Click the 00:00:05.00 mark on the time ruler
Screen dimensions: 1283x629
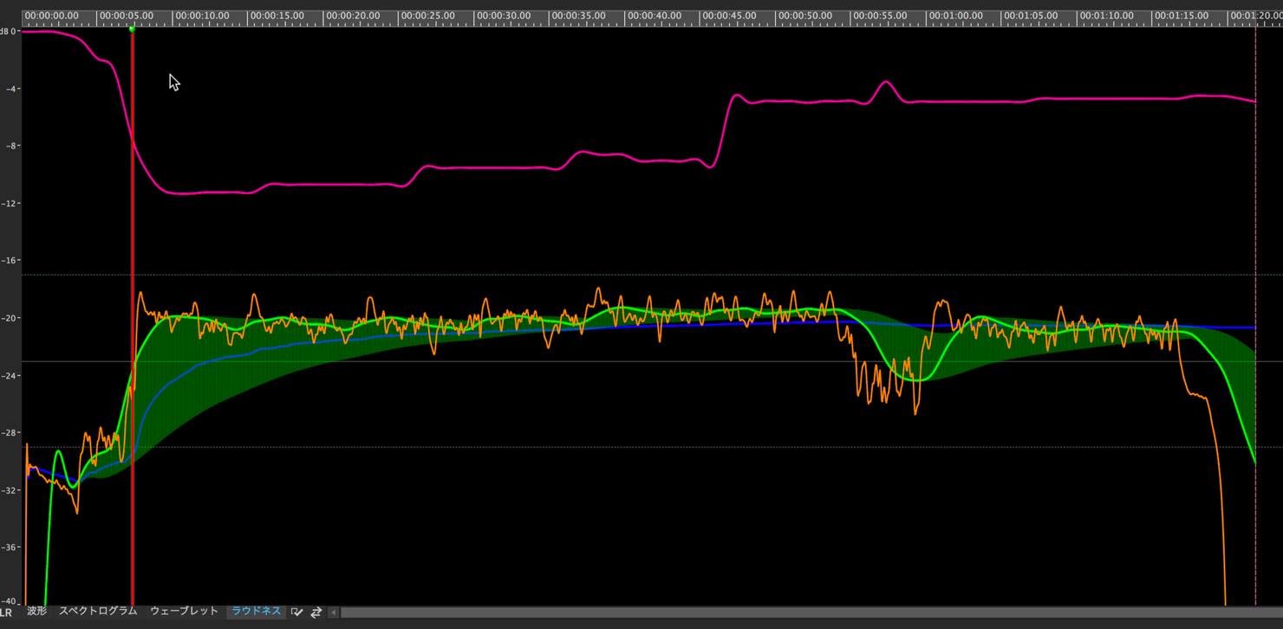(126, 16)
